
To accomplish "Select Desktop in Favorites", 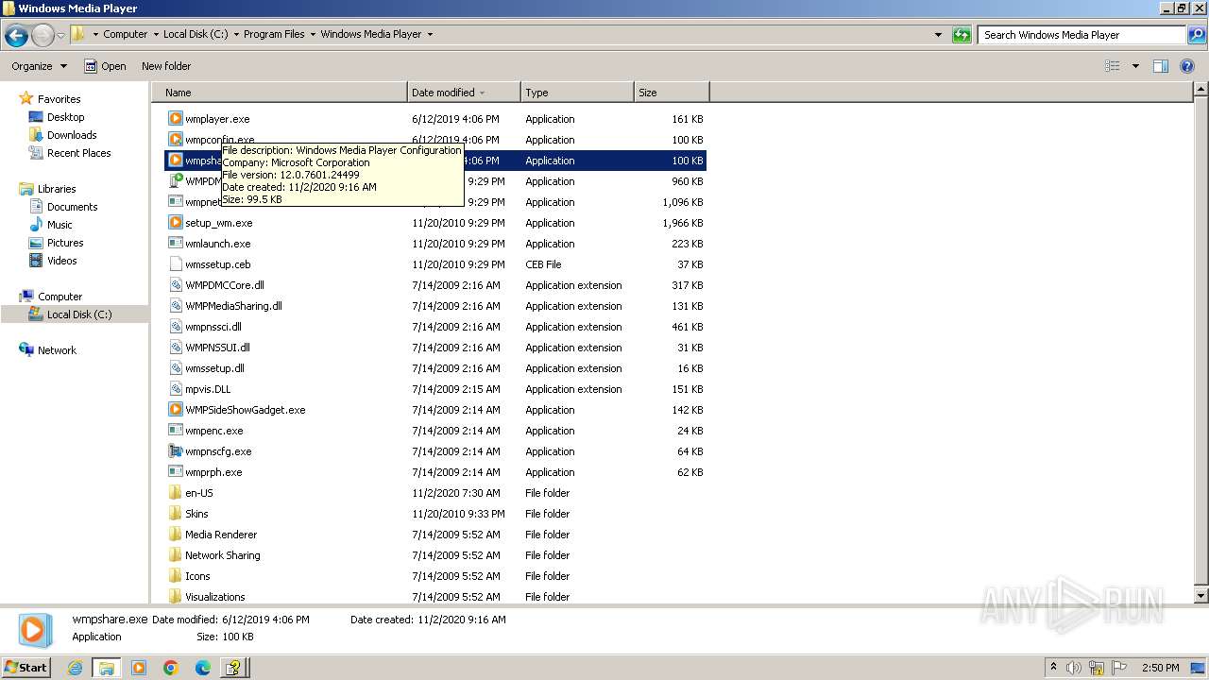I will [65, 117].
